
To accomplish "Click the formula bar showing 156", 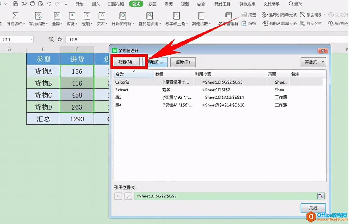I will pos(207,40).
